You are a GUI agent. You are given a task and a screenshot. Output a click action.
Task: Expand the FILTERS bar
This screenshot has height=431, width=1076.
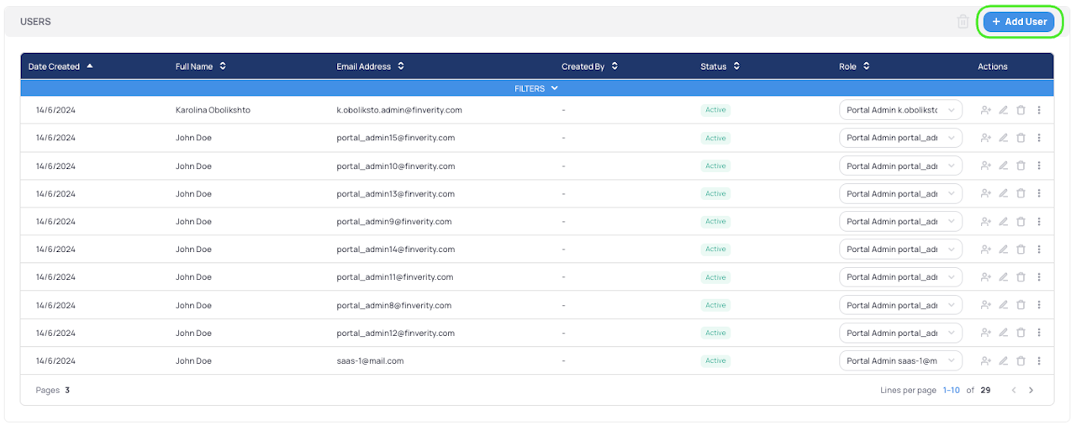[x=536, y=88]
